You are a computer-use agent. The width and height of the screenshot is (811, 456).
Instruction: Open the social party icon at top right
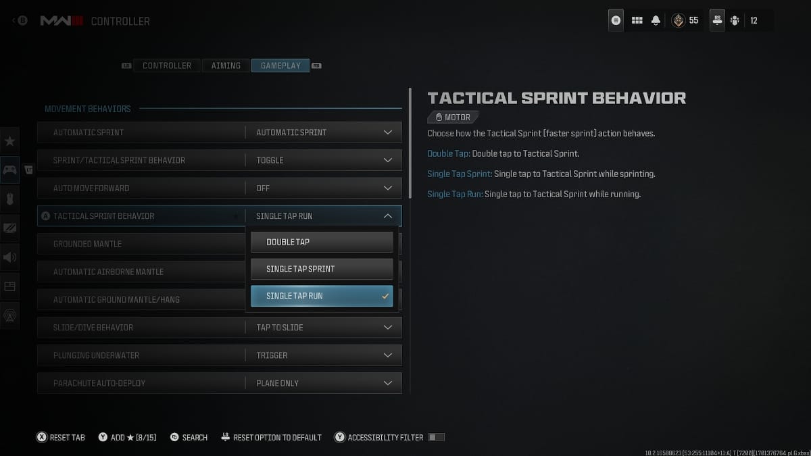point(735,20)
